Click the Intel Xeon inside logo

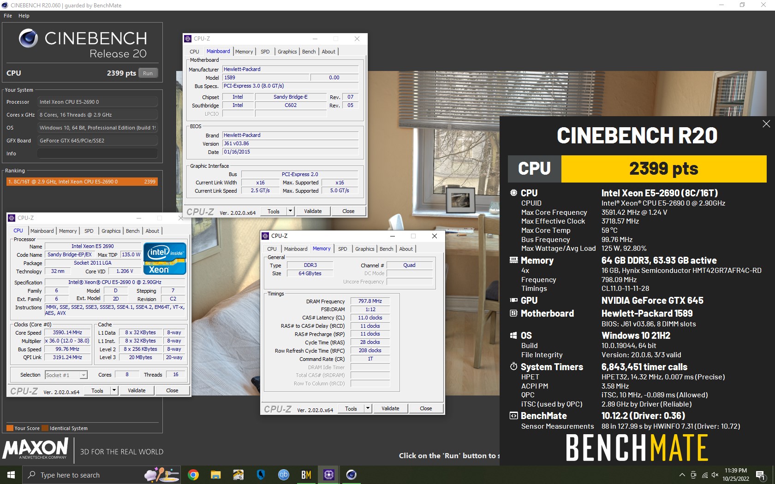[x=165, y=259]
